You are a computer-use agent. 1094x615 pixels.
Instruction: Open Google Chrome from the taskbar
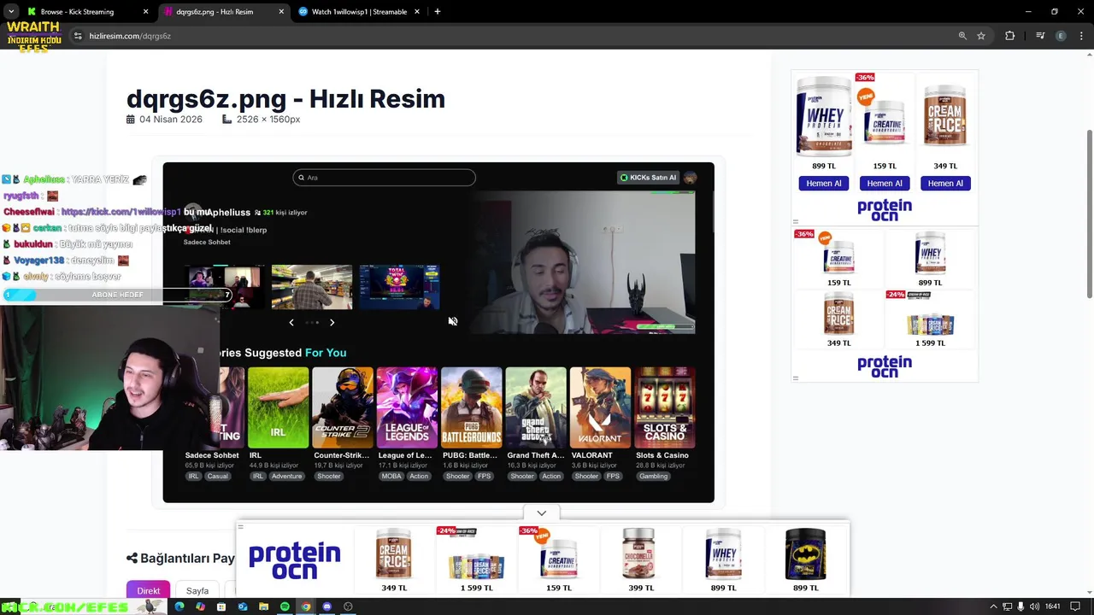point(306,606)
